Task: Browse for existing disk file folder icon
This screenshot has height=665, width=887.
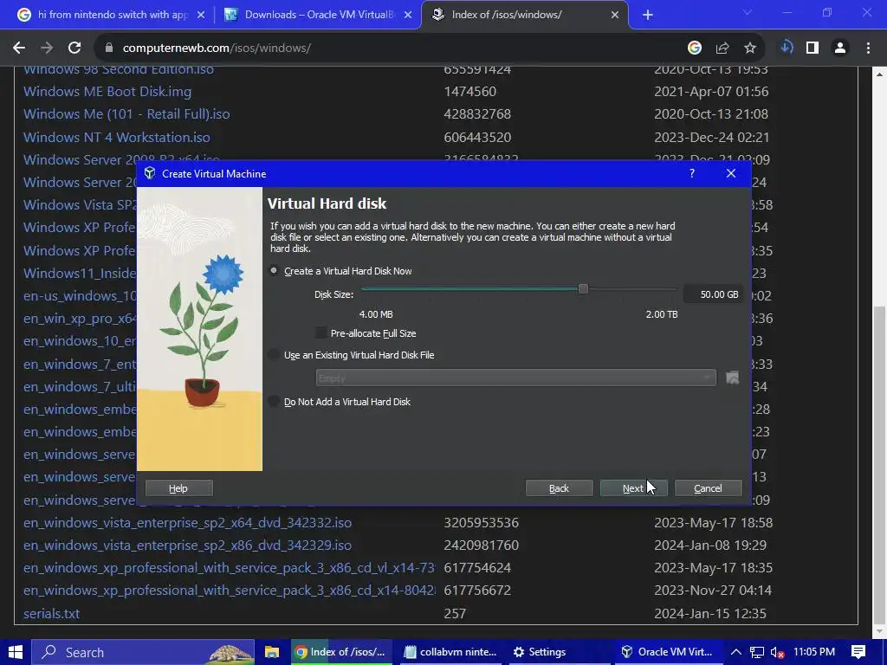Action: click(732, 378)
